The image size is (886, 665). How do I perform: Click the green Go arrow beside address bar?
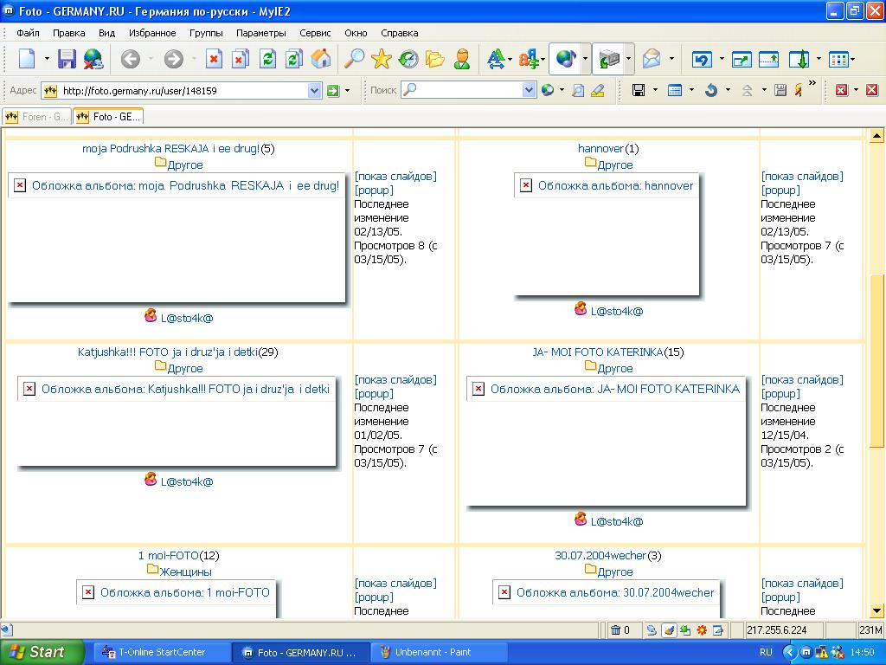coord(332,90)
